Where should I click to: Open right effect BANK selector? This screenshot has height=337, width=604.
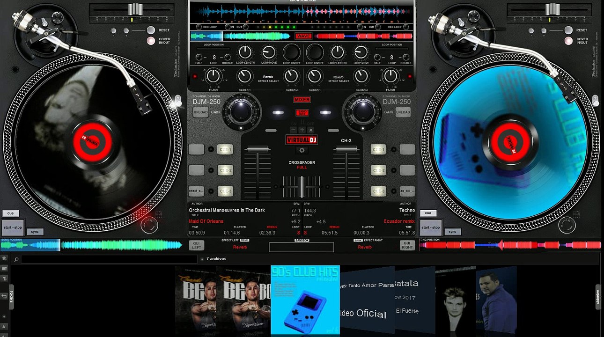tap(358, 240)
